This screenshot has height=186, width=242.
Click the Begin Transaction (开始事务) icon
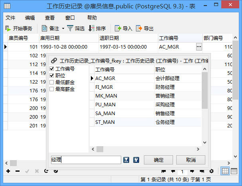tap(8, 28)
